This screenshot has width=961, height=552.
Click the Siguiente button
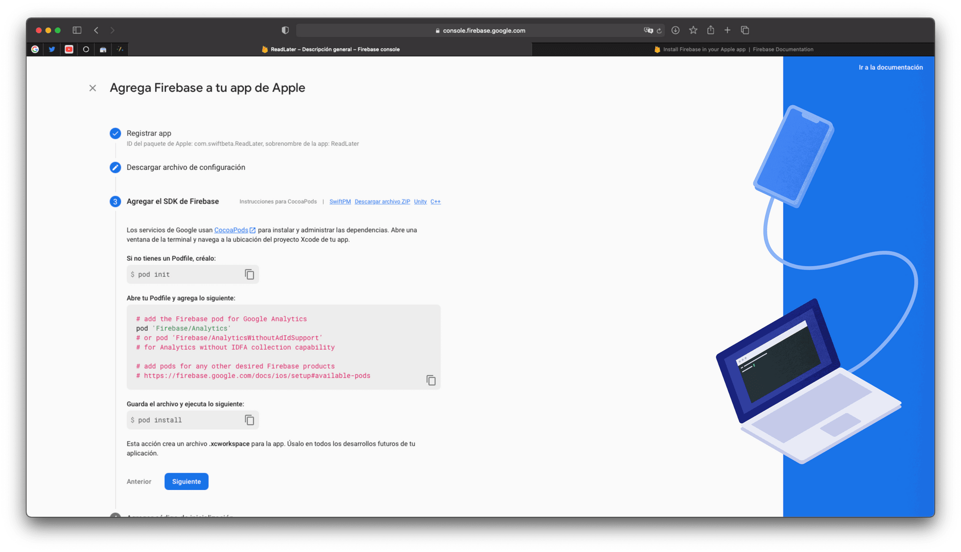186,481
